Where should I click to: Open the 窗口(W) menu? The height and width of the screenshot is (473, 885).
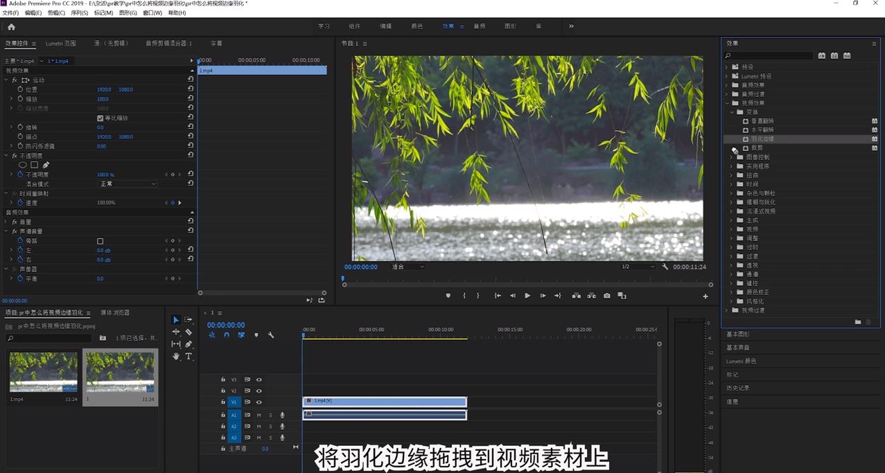(x=152, y=13)
